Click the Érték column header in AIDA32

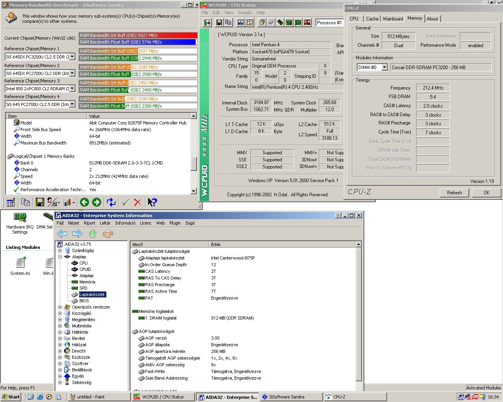tap(282, 244)
